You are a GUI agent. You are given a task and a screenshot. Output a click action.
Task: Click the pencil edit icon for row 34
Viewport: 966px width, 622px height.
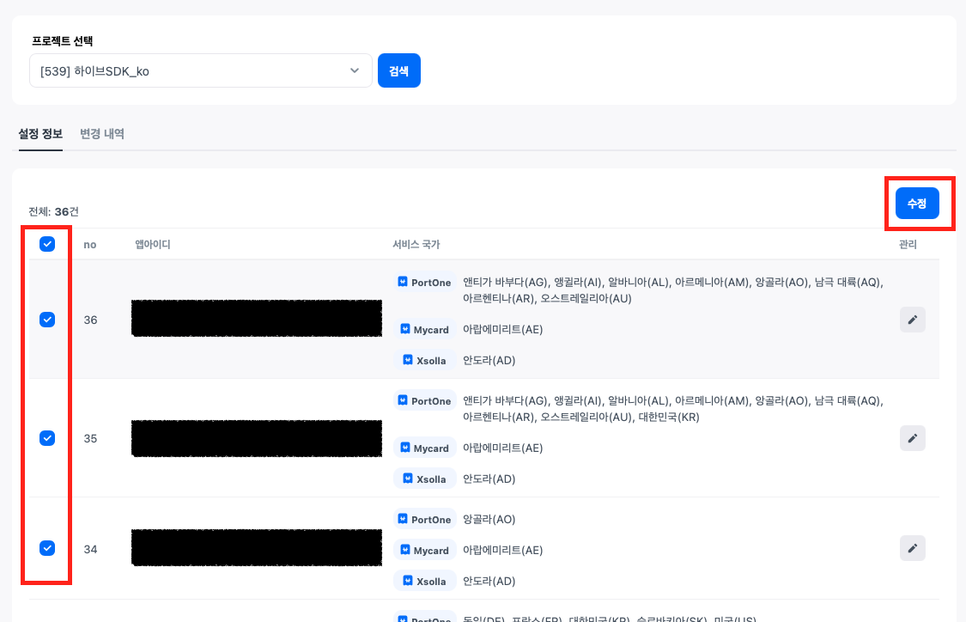click(x=912, y=548)
